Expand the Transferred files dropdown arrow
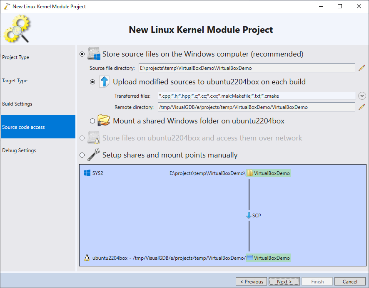This screenshot has height=288, width=369. [x=362, y=96]
